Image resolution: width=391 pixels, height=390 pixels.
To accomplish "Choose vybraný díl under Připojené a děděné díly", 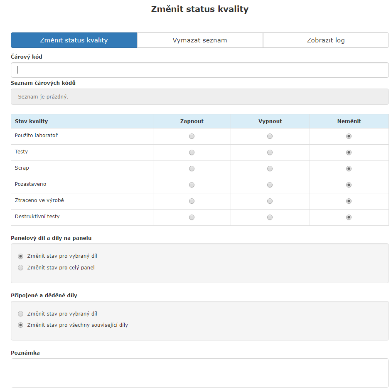I will click(21, 314).
